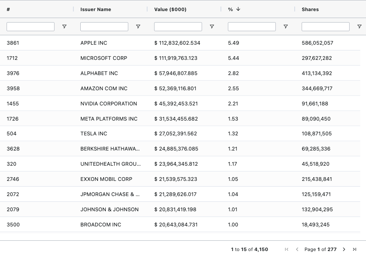The height and width of the screenshot is (258, 366).
Task: Click value $ 20,831,419.198
Action: pyautogui.click(x=175, y=210)
